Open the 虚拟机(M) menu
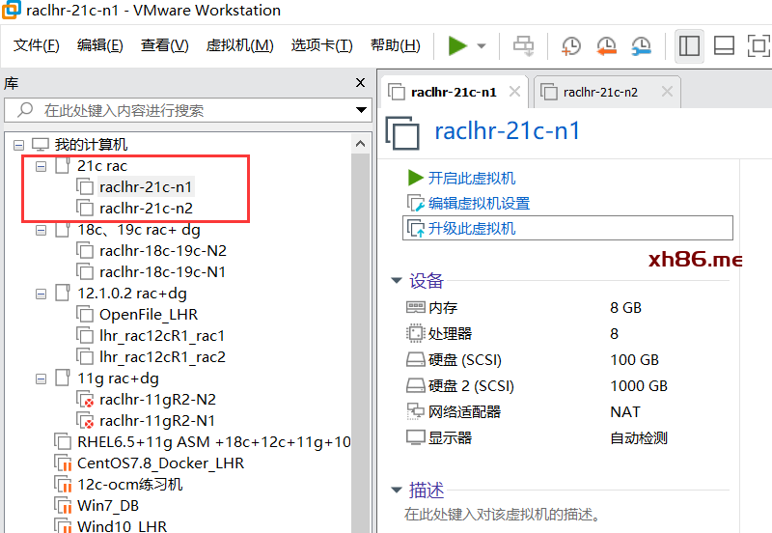Image resolution: width=772 pixels, height=533 pixels. click(x=239, y=45)
